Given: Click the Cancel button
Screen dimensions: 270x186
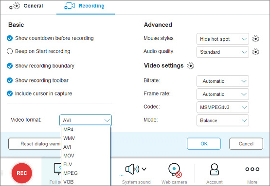Looking at the screenshot, I should 246,144.
